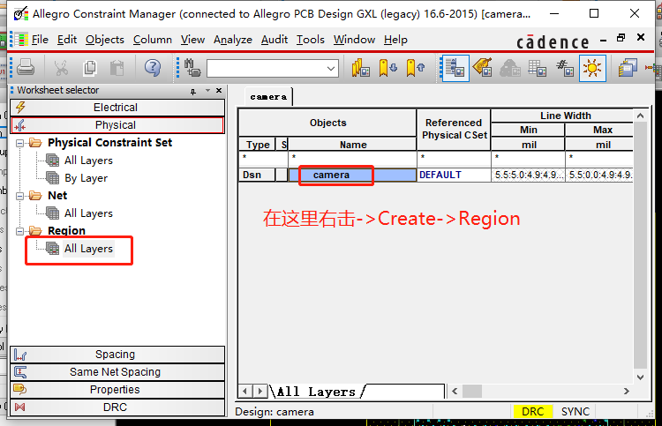Viewport: 662px width, 426px height.
Task: Open the View menu
Action: point(192,40)
